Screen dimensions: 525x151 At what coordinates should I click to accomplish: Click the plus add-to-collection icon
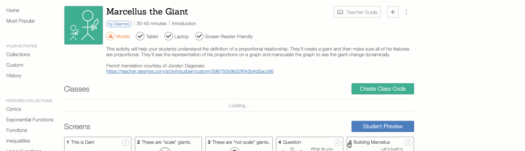393,12
